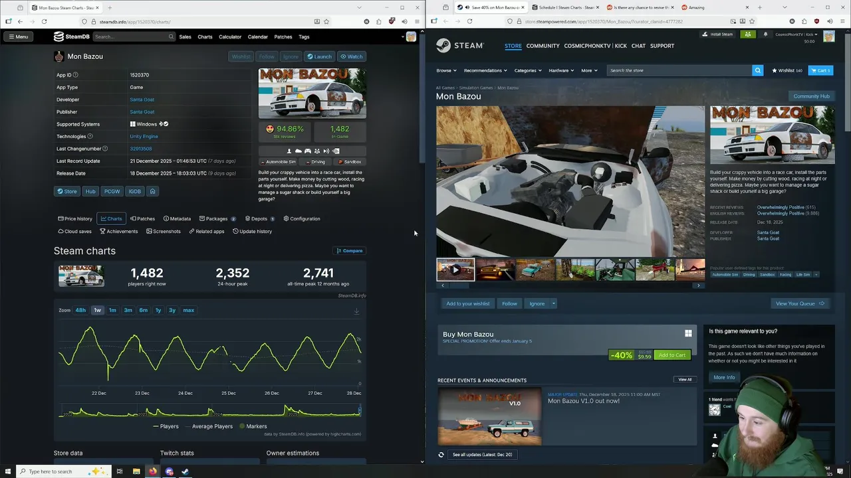Toggle Watch on SteamDB app page
This screenshot has width=851, height=478.
coord(352,56)
